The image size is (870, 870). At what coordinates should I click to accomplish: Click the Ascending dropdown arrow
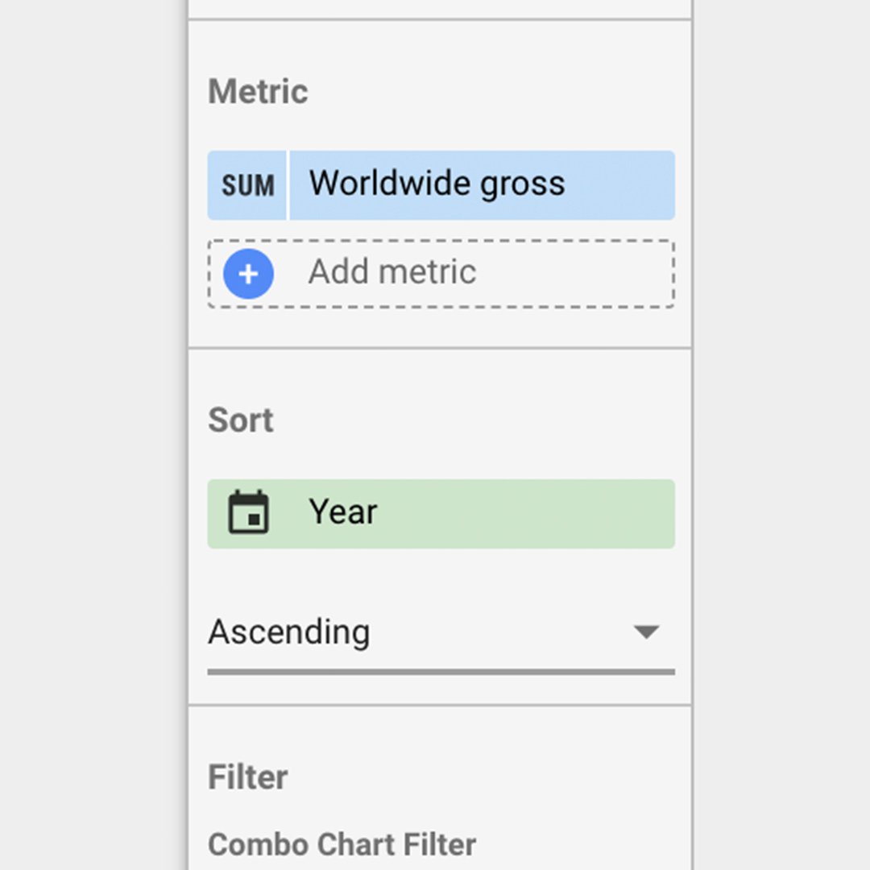[x=646, y=632]
